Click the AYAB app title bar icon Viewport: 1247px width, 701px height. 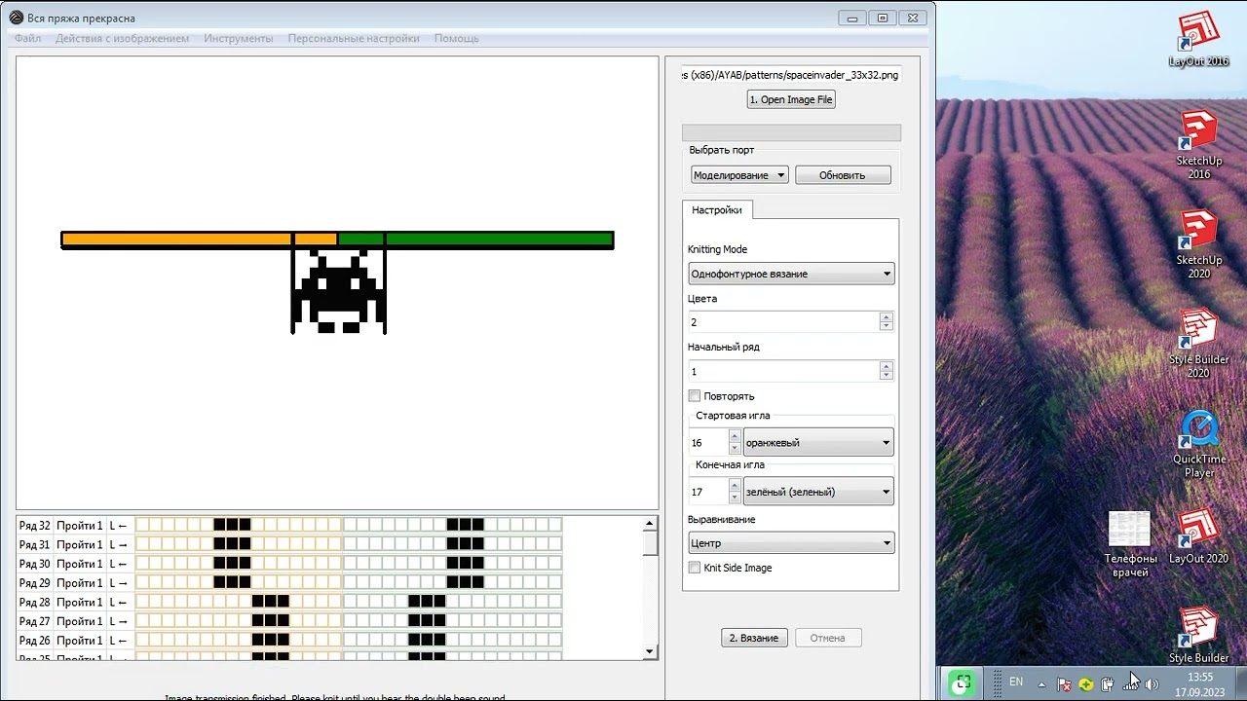pyautogui.click(x=16, y=18)
